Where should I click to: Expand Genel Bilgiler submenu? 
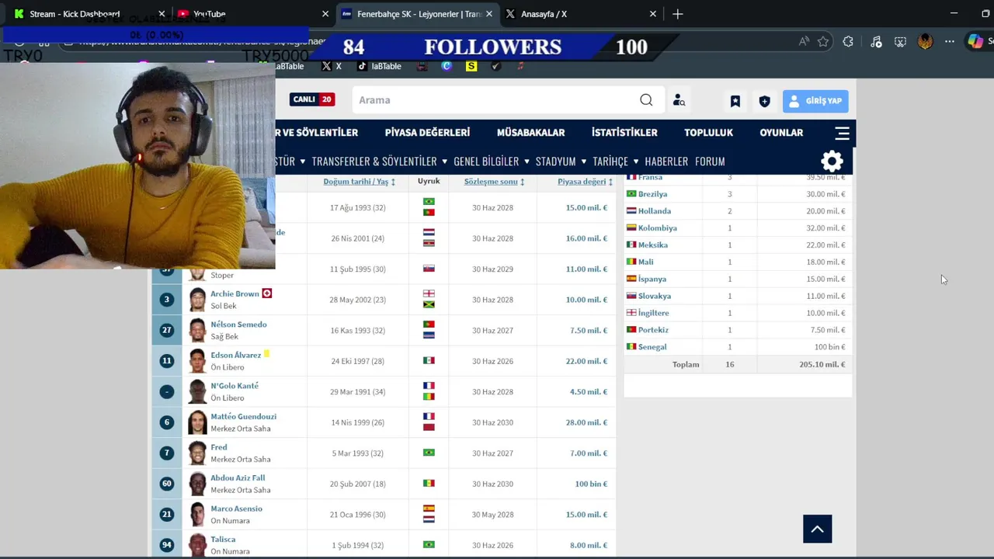tap(527, 161)
